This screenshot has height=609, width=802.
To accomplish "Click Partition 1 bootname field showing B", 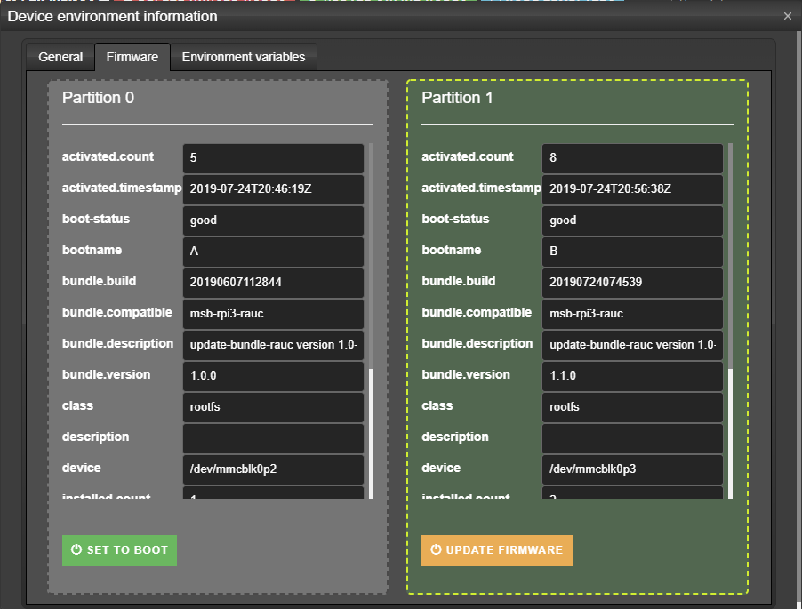I will click(632, 252).
